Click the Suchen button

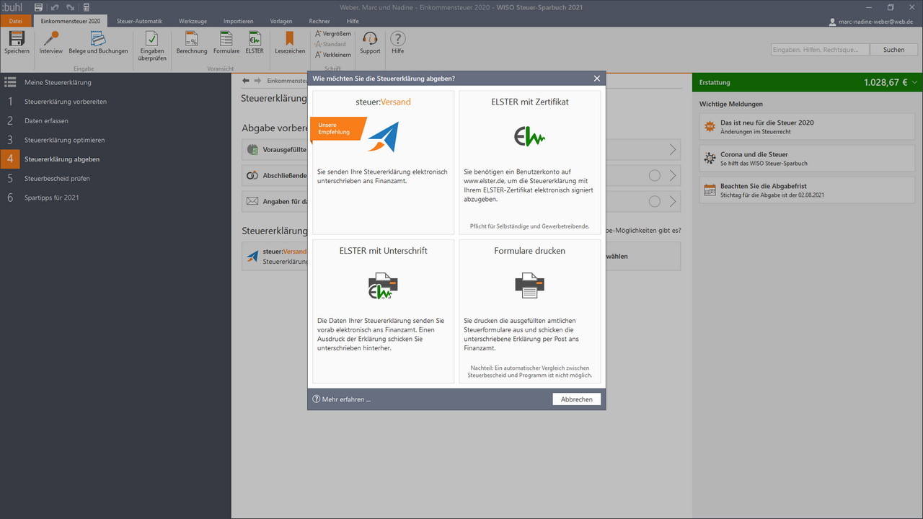(893, 50)
